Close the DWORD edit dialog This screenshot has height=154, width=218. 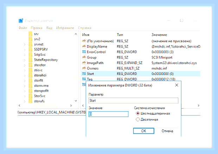177,85
